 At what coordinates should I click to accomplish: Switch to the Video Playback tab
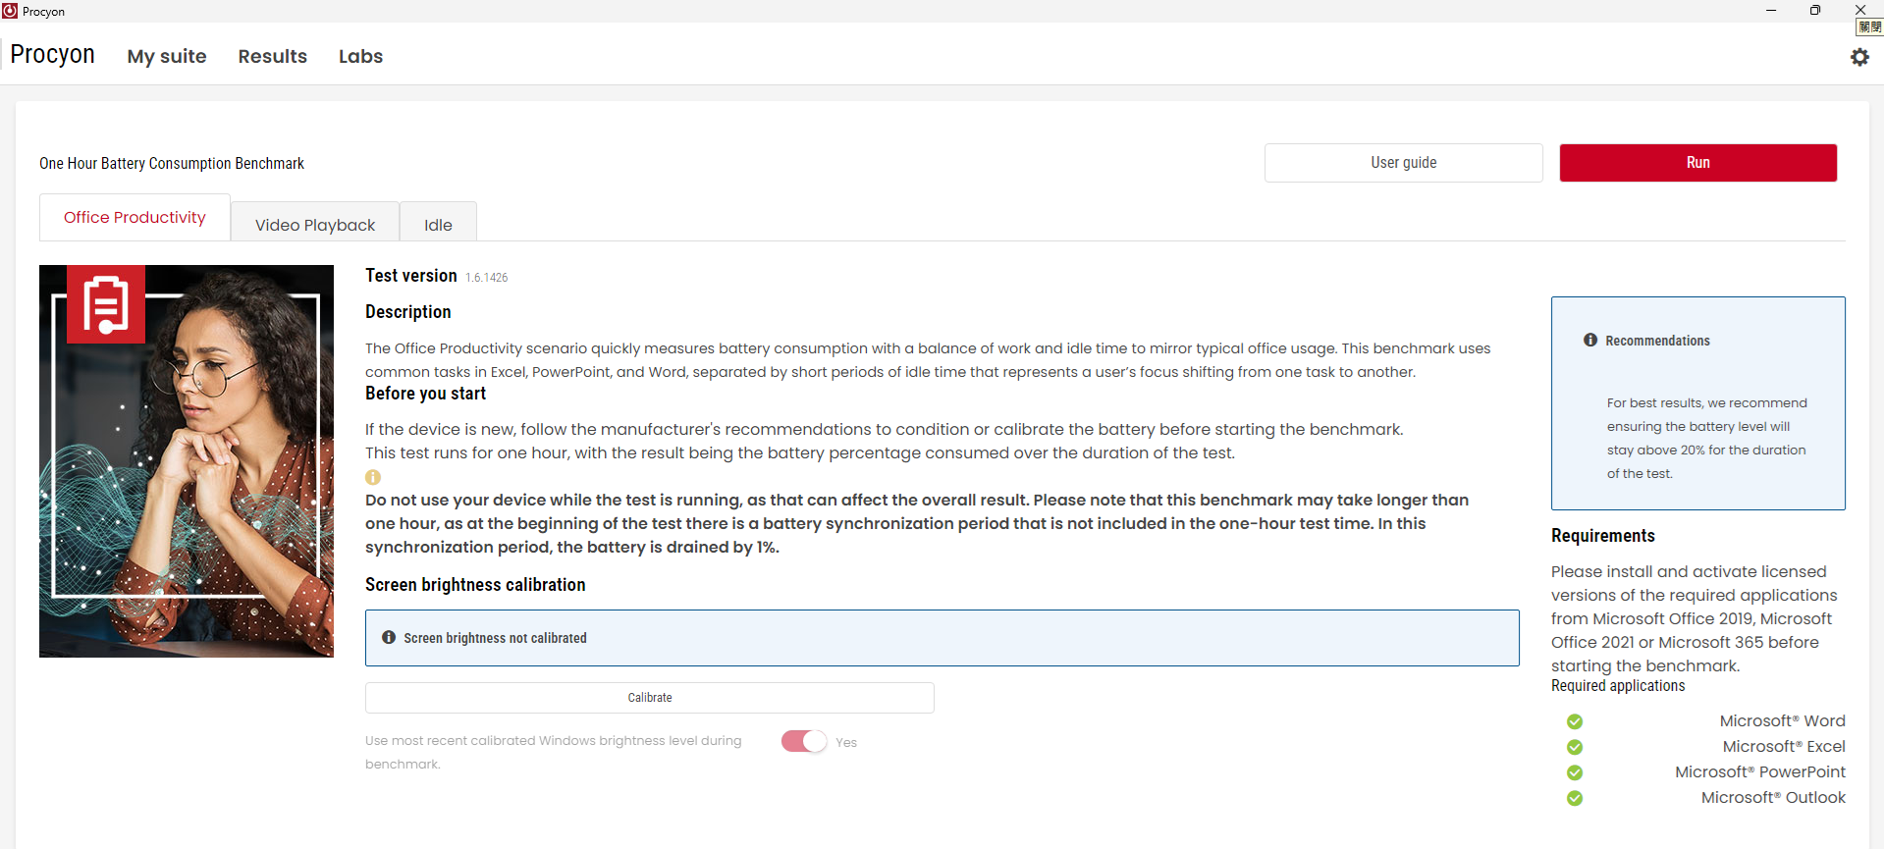(315, 225)
